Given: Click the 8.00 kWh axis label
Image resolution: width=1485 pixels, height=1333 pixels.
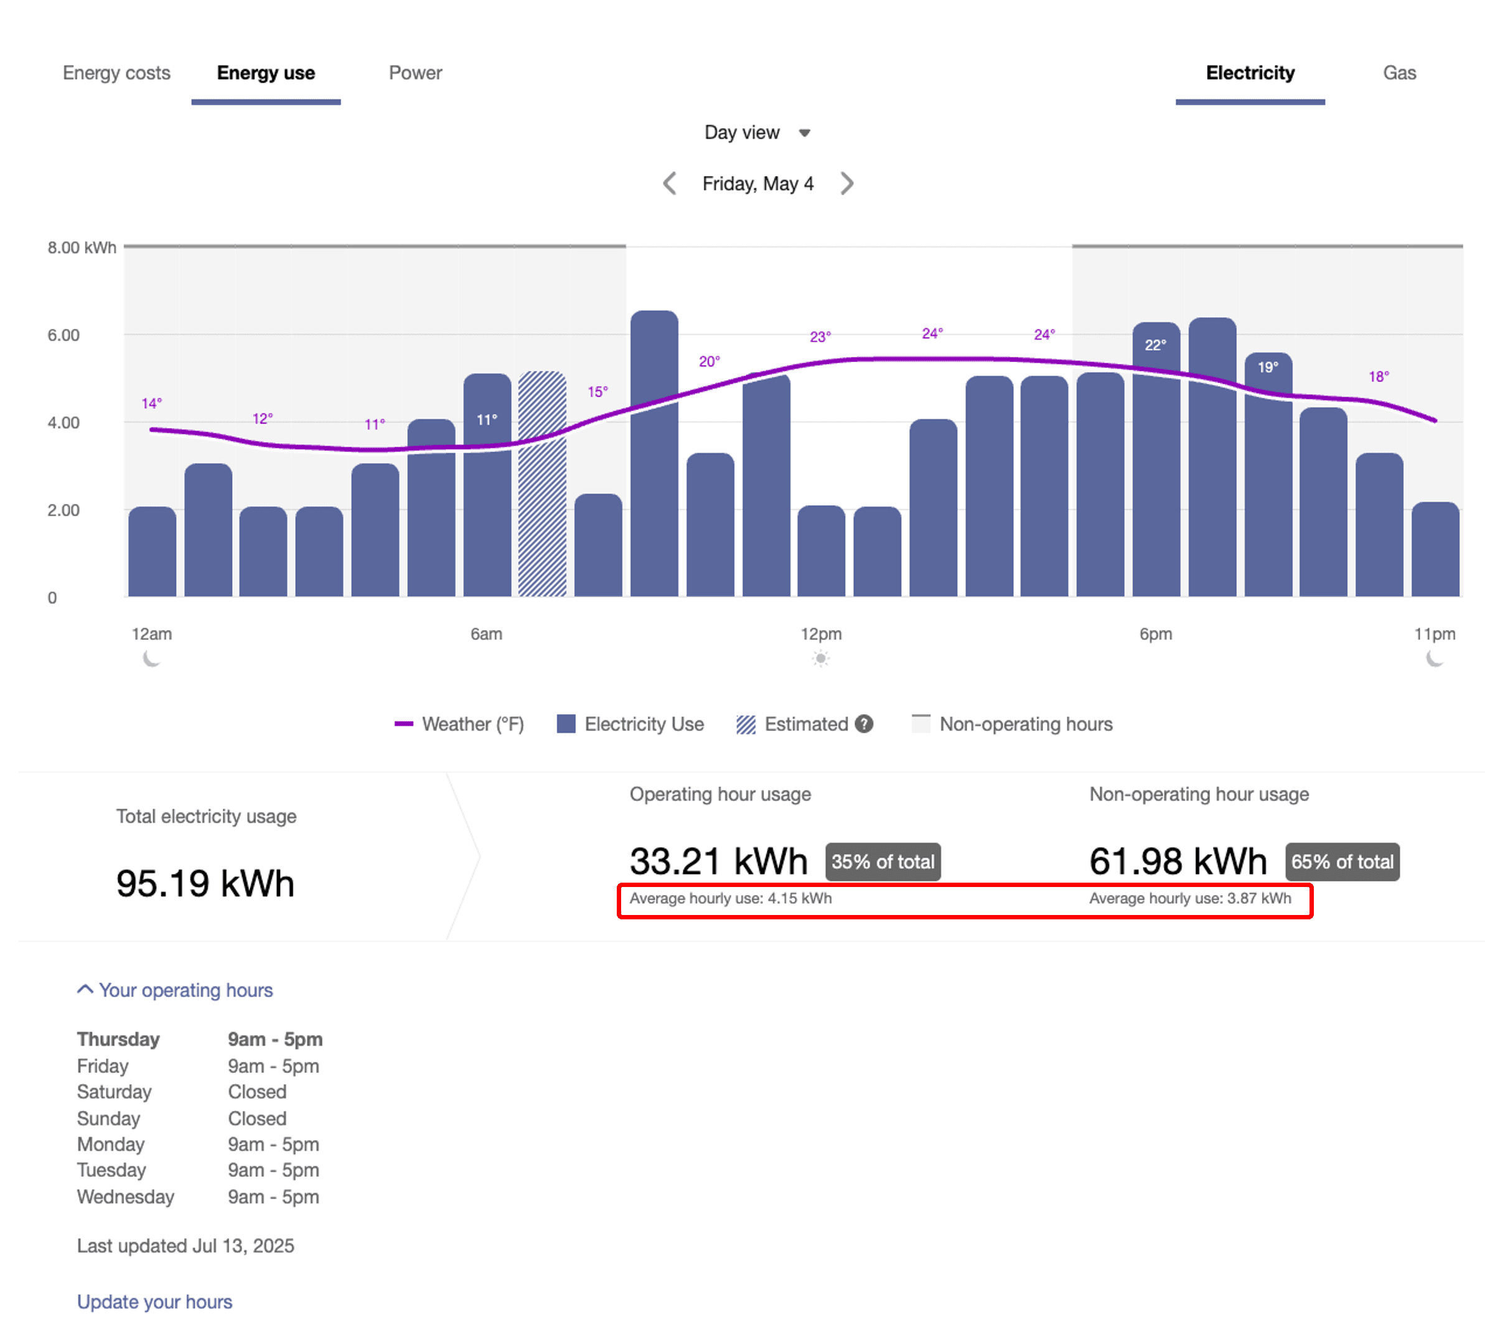Looking at the screenshot, I should pyautogui.click(x=82, y=248).
